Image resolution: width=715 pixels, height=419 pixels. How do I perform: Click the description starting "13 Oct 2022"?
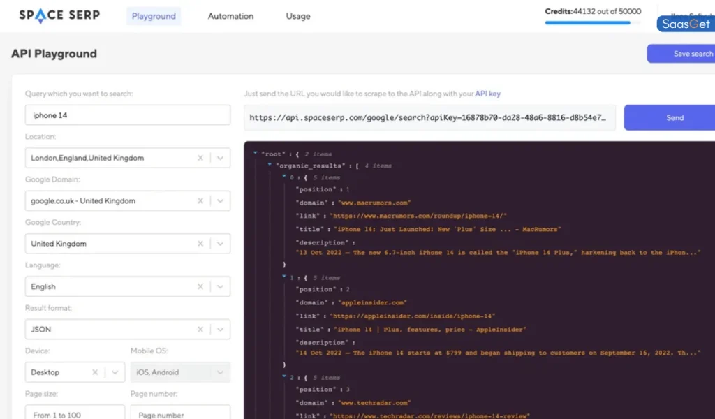(x=498, y=253)
